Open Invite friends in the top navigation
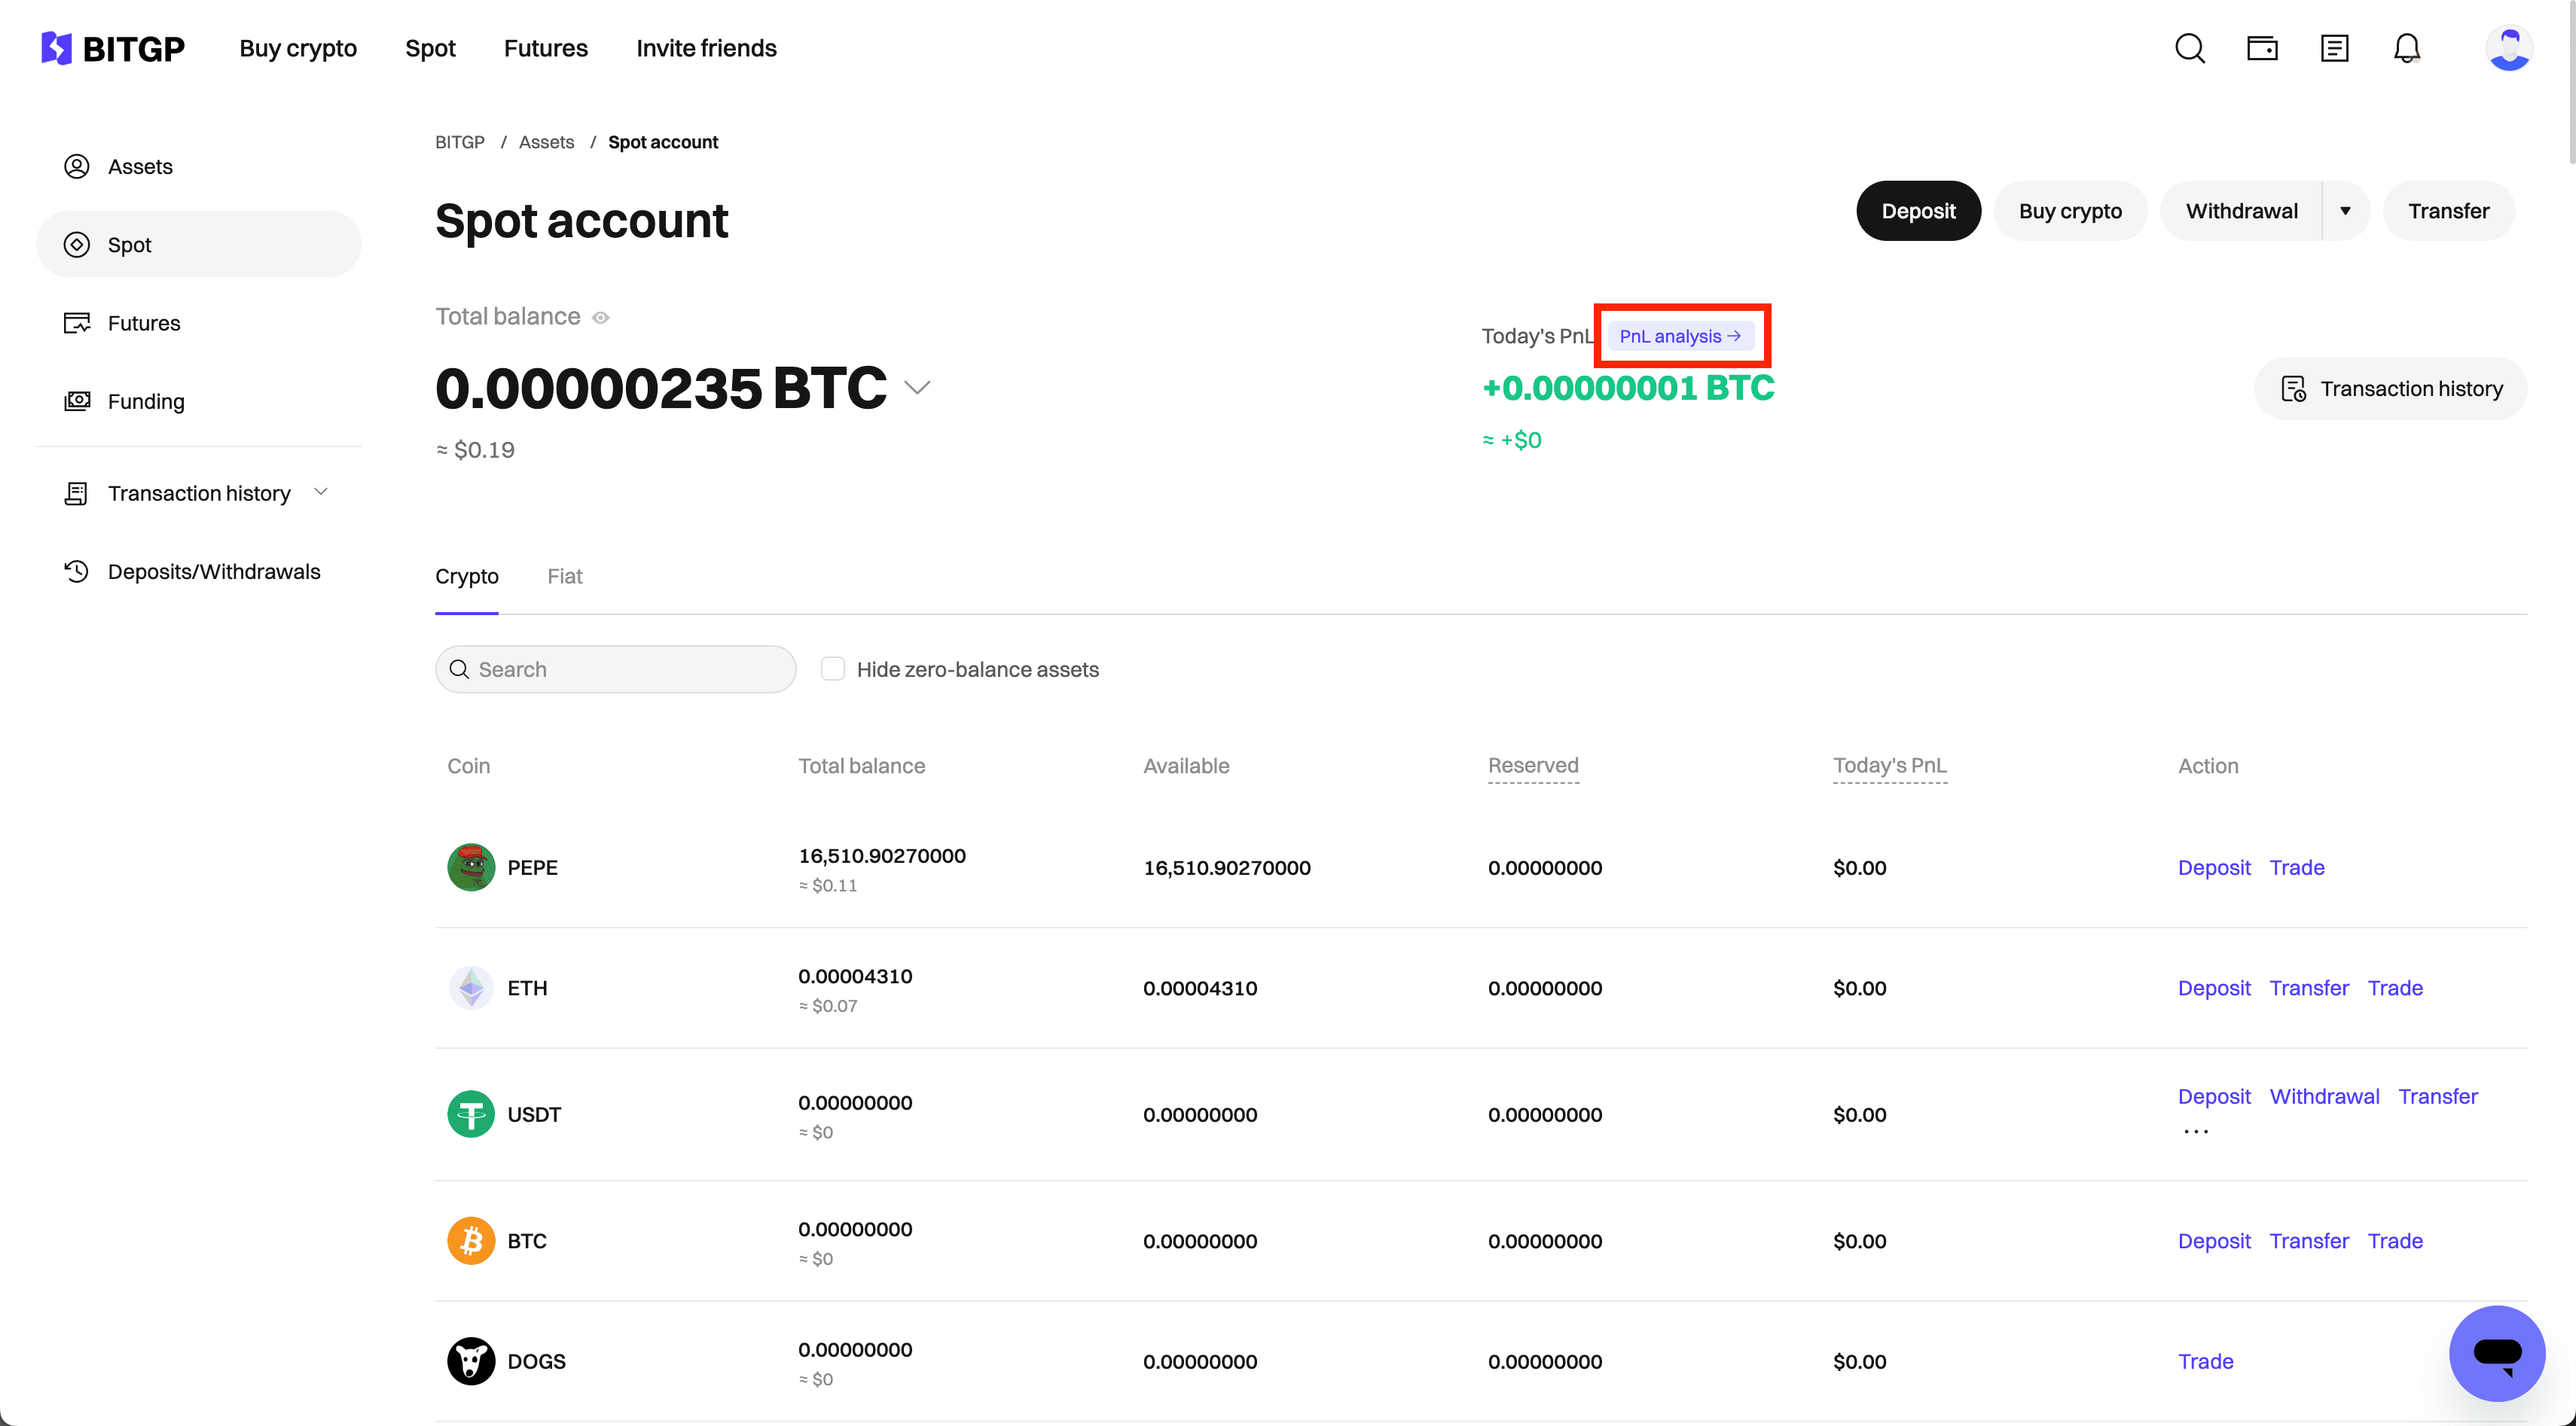 (x=706, y=48)
